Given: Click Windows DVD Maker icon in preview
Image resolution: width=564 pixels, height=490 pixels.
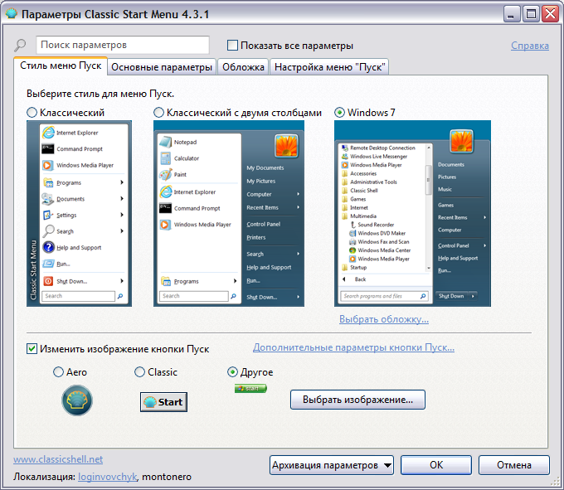Looking at the screenshot, I should click(x=352, y=233).
